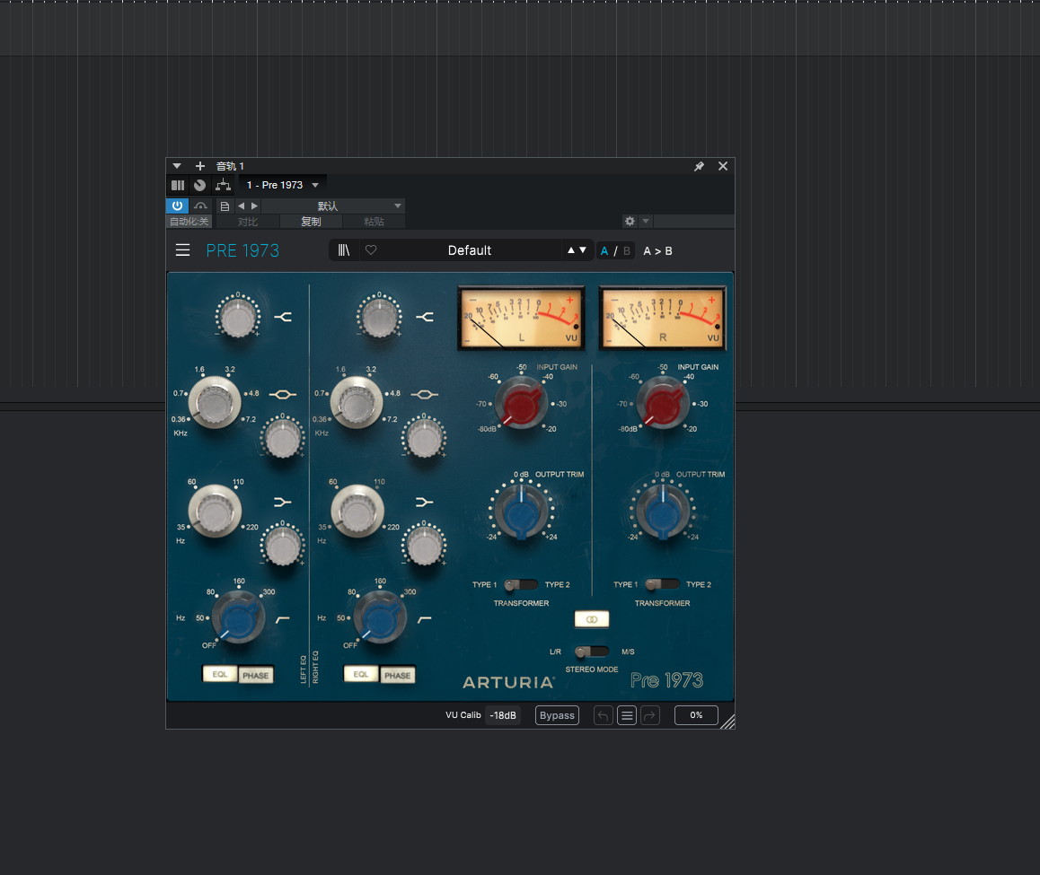Select the B setting slot

click(x=626, y=250)
